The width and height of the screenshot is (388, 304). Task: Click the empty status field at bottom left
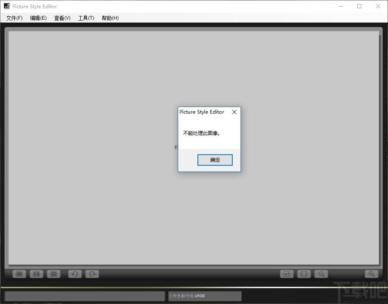point(85,296)
